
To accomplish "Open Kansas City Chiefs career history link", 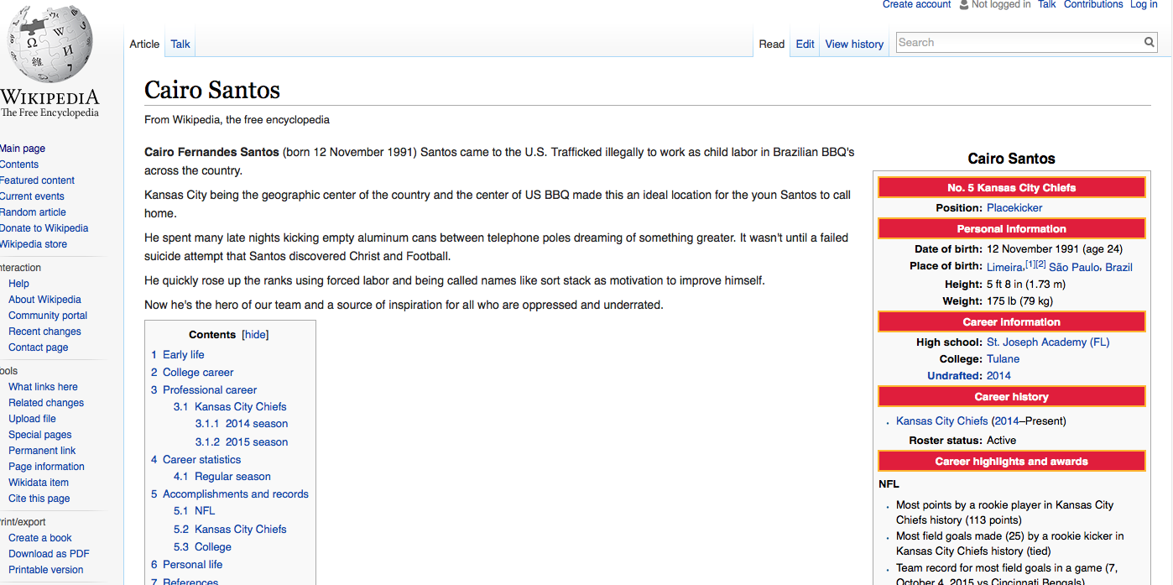I will click(942, 421).
